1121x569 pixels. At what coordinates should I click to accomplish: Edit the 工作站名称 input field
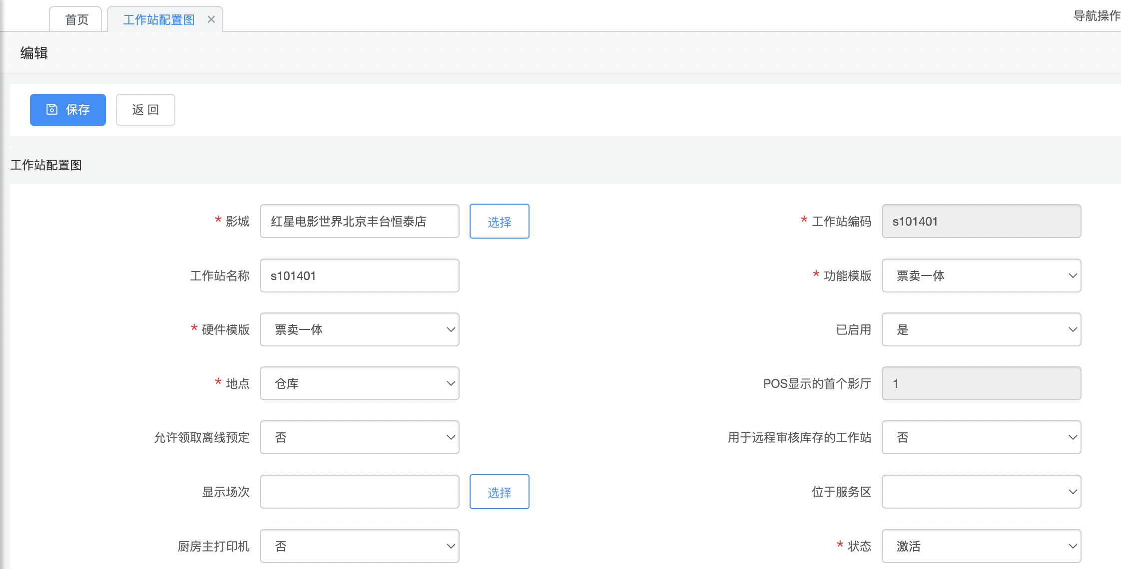[360, 276]
